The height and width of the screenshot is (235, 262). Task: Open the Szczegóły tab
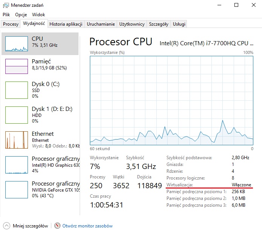click(x=159, y=24)
